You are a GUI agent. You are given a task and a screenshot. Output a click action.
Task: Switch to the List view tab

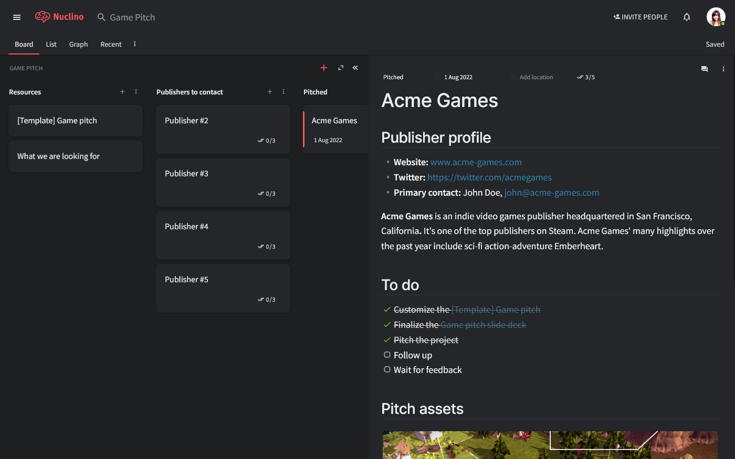coord(51,44)
